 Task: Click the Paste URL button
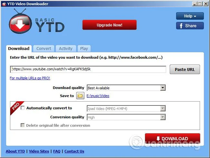tap(185, 69)
